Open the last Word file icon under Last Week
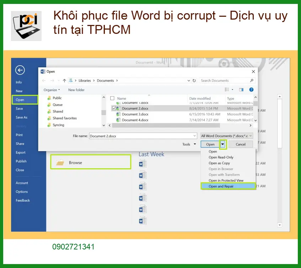Screen dimensions: 301x268 143,221
